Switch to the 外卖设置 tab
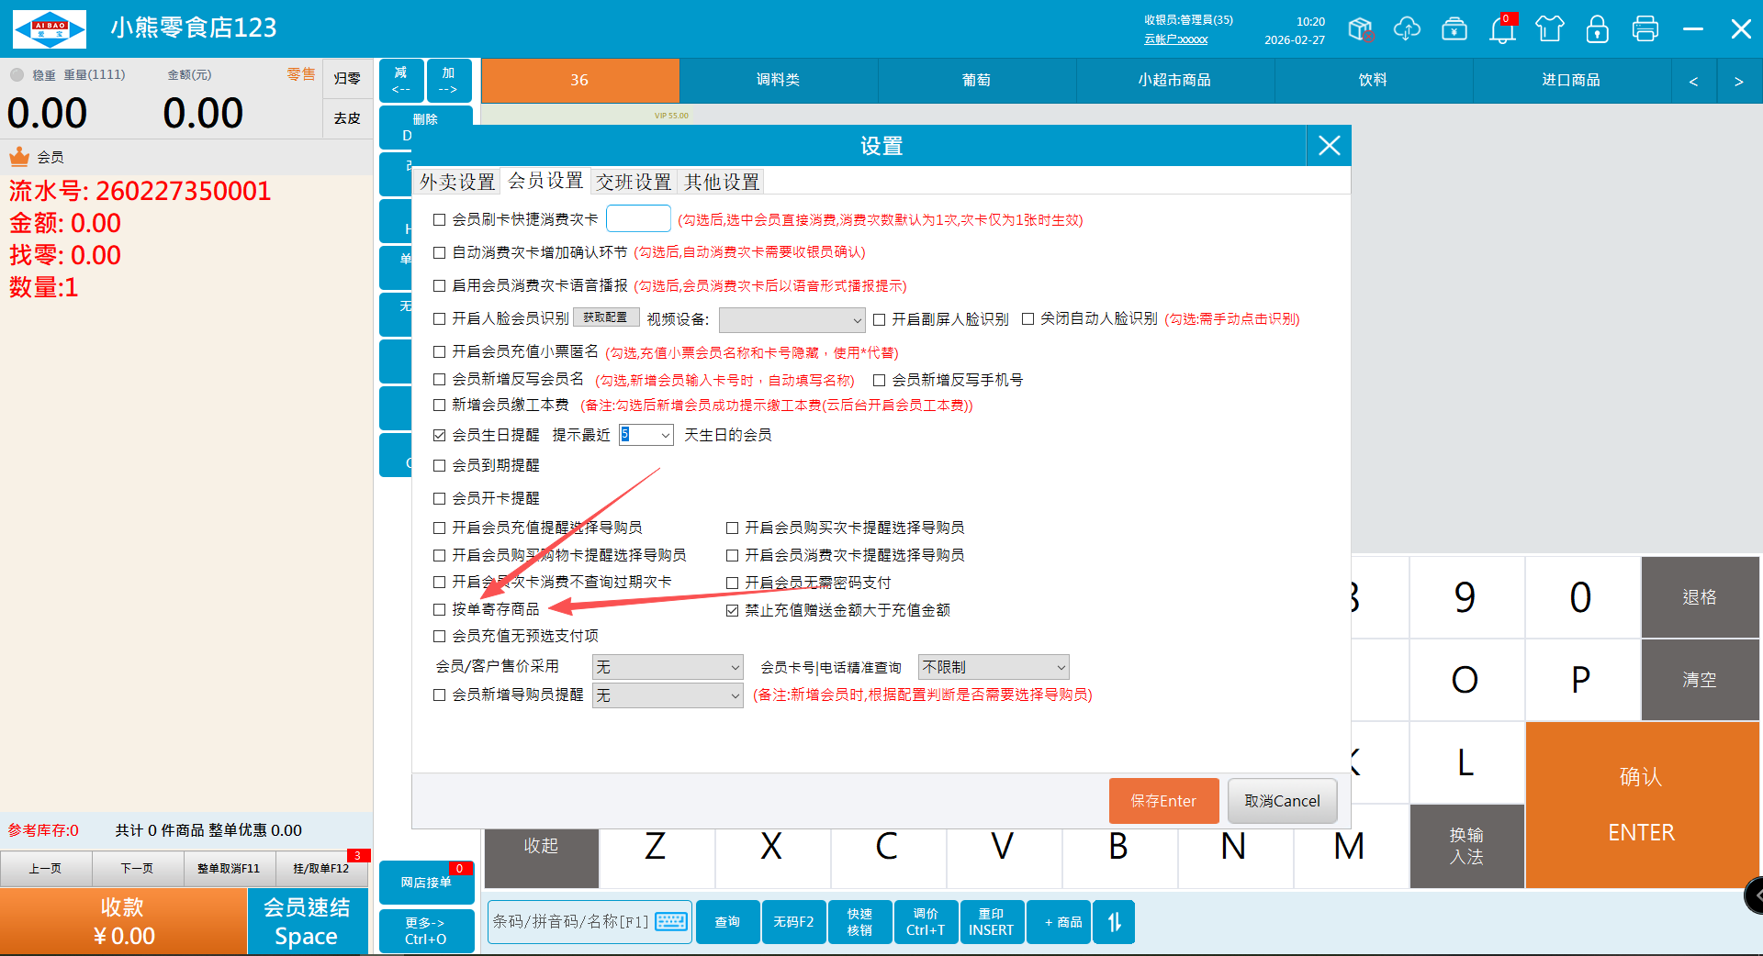1763x956 pixels. pos(457,182)
